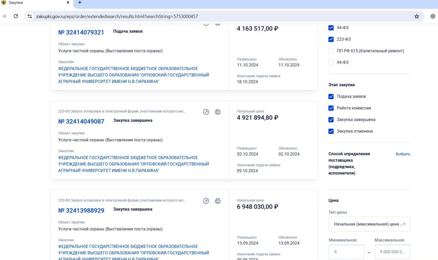Reload the page using the browser refresh icon
The height and width of the screenshot is (260, 438).
coord(16,16)
